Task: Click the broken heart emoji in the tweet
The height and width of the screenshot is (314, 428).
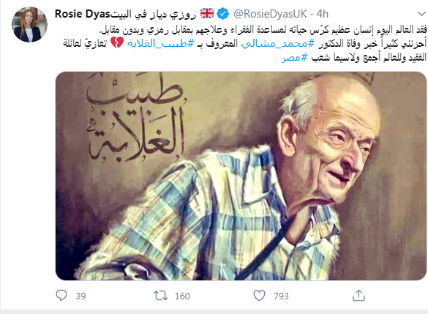Action: click(117, 43)
